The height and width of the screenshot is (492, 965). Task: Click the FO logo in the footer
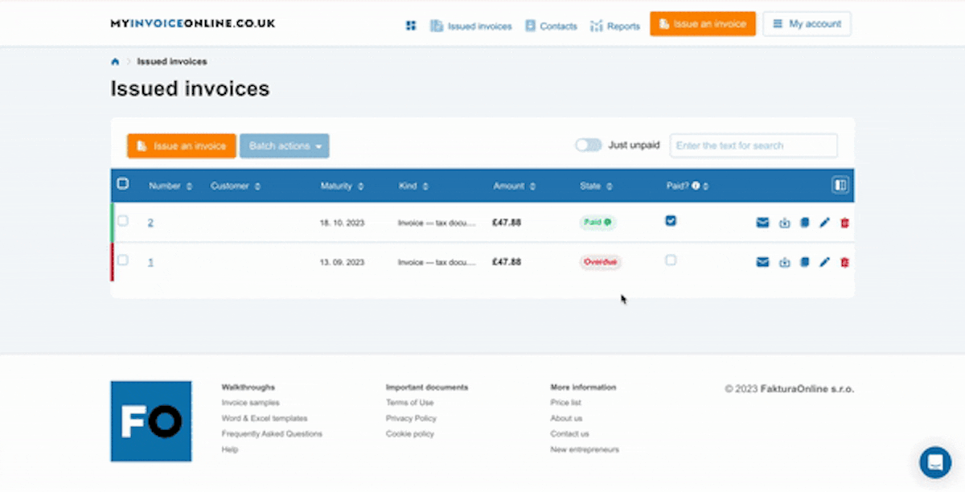[151, 421]
